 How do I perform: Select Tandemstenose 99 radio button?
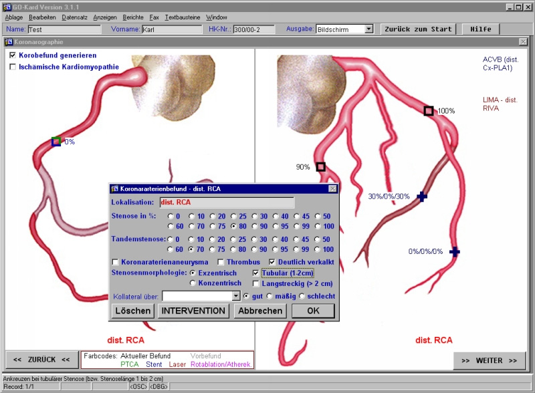coord(296,249)
